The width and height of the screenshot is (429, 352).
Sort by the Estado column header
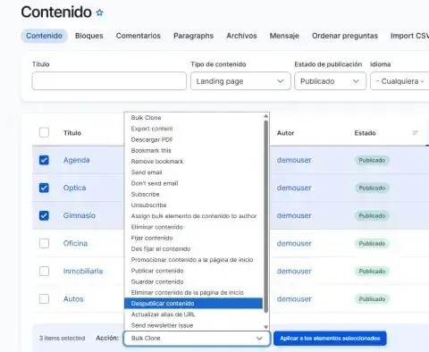[x=365, y=133]
